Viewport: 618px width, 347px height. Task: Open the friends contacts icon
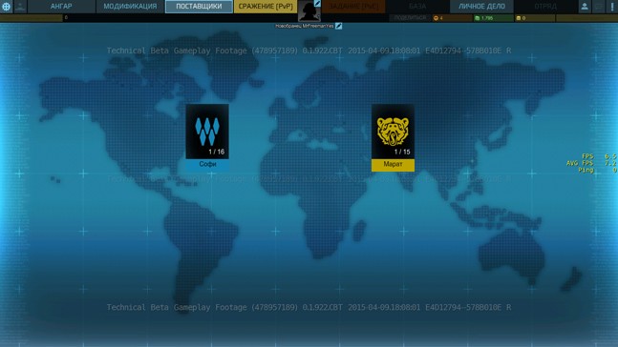point(585,7)
